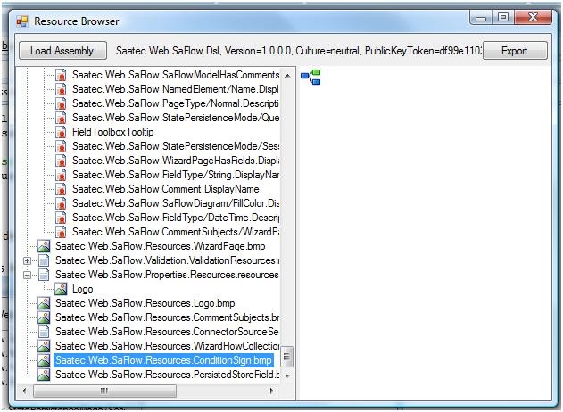Select Saatec.Web.SaFlow.Comment.DisplayName tree item
Screen dimensions: 563x412
166,189
